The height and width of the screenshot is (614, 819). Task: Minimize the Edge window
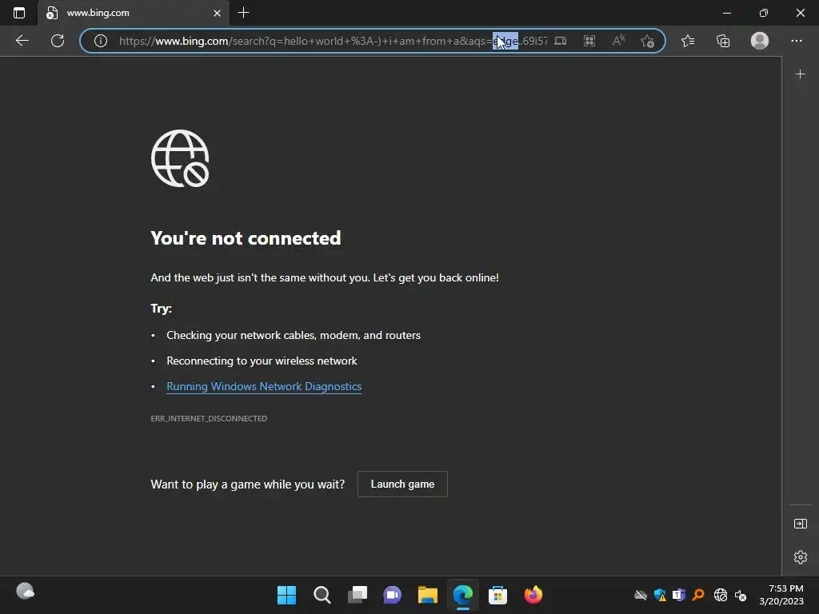[726, 13]
